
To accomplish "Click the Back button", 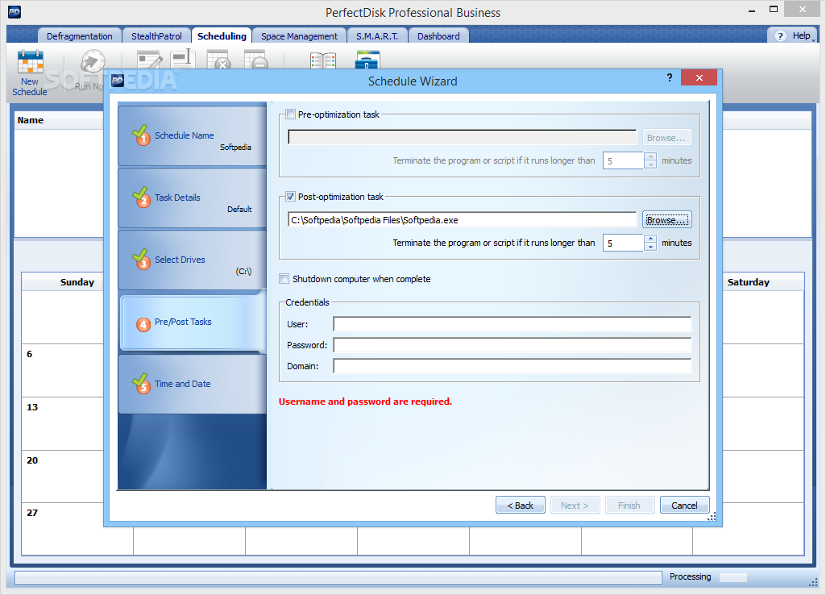I will point(520,505).
